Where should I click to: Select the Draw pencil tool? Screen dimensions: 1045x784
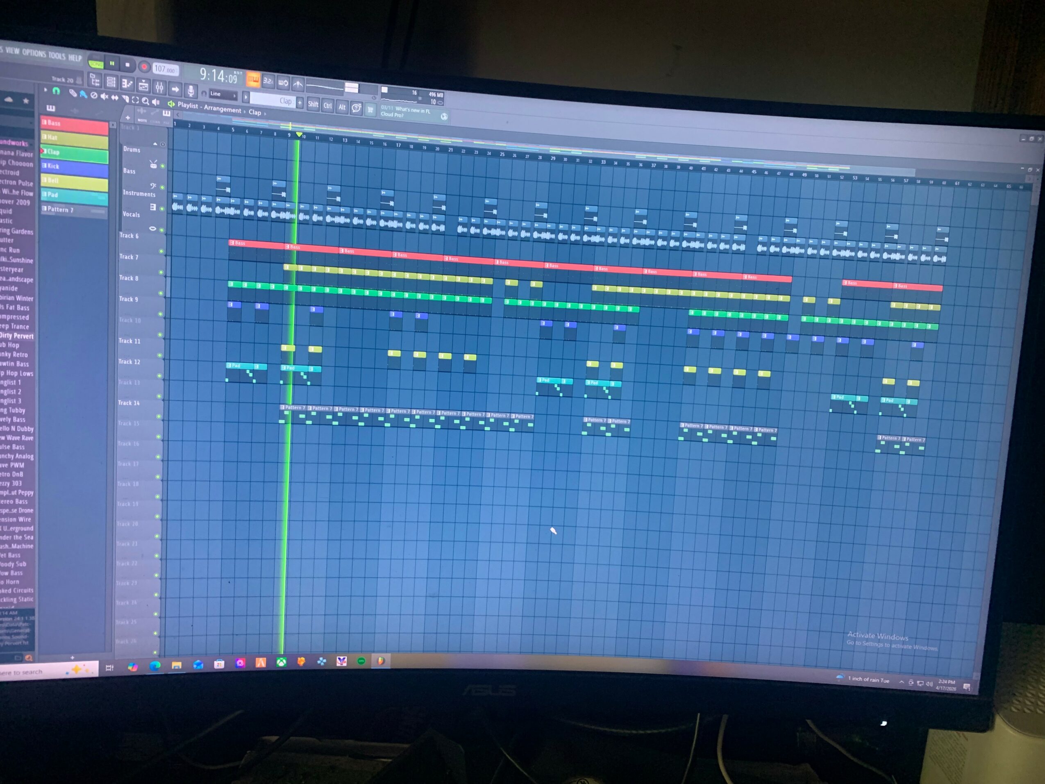(73, 93)
